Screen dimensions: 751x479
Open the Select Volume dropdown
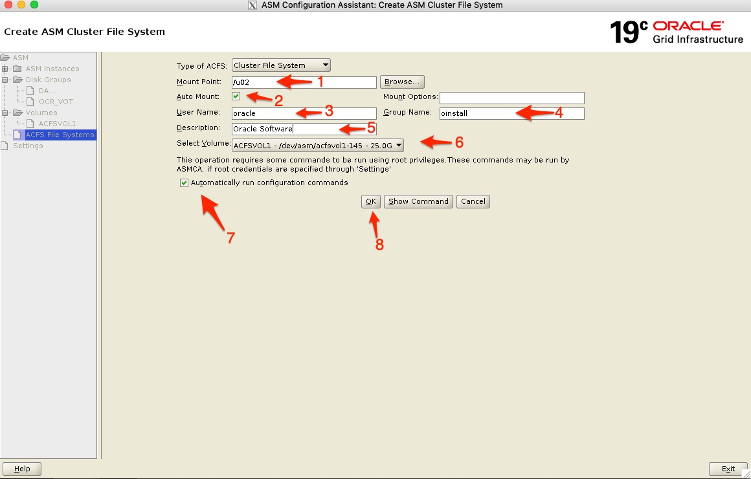pos(317,145)
